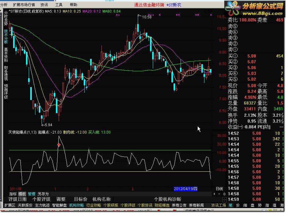
Task: Click the 模板 button under the chart
Action: click(22, 194)
